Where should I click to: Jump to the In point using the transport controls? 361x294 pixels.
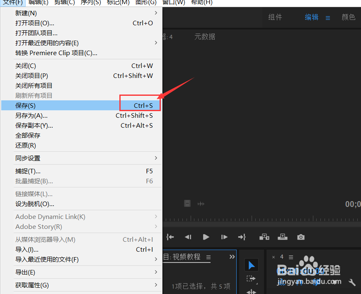click(x=170, y=237)
